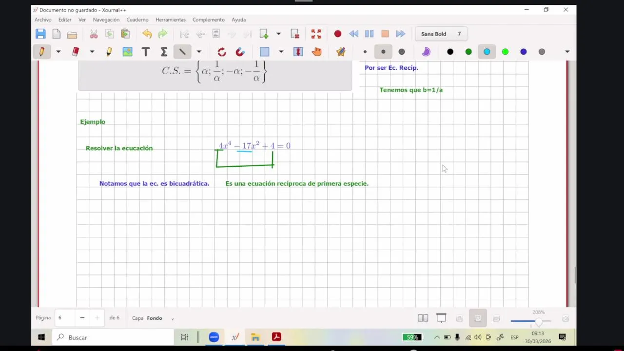Open eraser options dropdown arrow
The image size is (624, 351).
pos(92,52)
